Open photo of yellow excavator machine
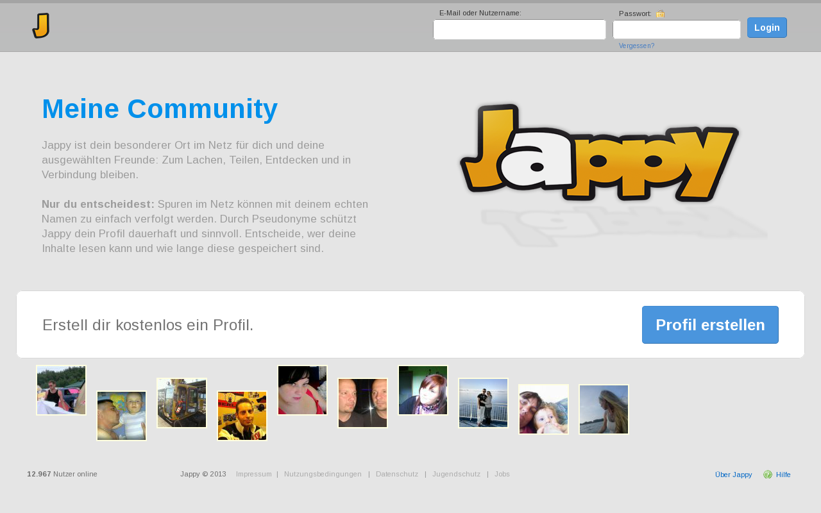 pyautogui.click(x=182, y=403)
